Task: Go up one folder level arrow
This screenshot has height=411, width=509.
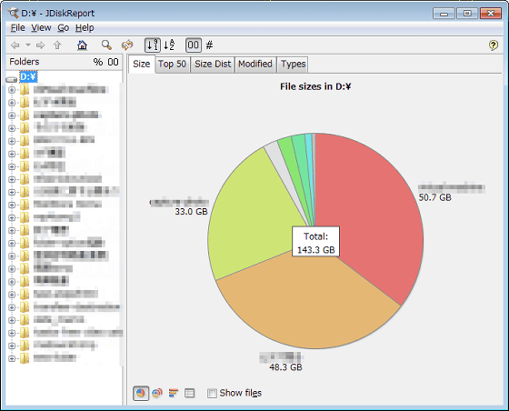Action: [57, 45]
